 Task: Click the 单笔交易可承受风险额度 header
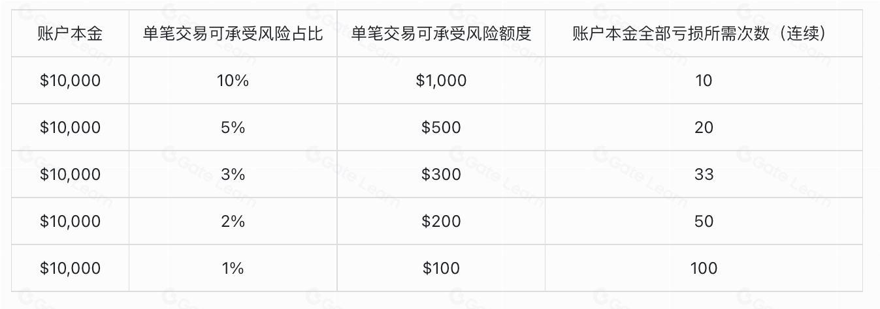tap(441, 33)
